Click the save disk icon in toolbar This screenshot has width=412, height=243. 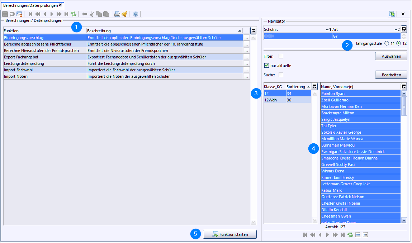tap(5, 14)
